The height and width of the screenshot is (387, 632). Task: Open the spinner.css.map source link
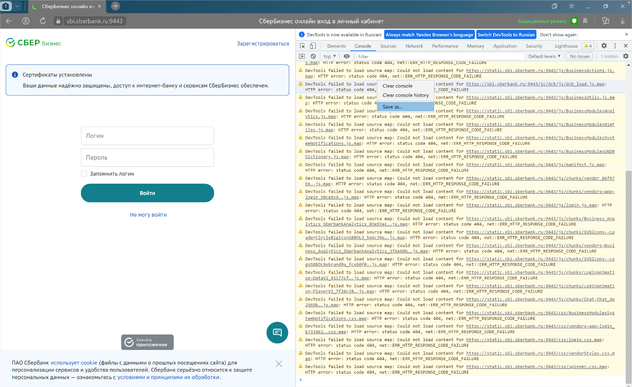coord(536,367)
